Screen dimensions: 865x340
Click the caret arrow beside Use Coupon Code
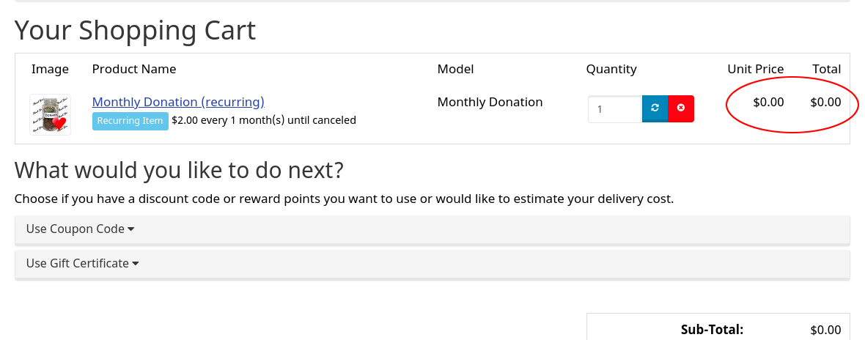point(130,229)
